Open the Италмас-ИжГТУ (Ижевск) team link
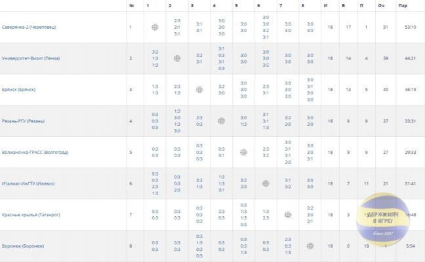Image resolution: width=425 pixels, height=262 pixels. (28, 183)
